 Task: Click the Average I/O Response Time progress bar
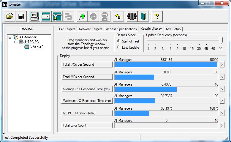(166, 89)
